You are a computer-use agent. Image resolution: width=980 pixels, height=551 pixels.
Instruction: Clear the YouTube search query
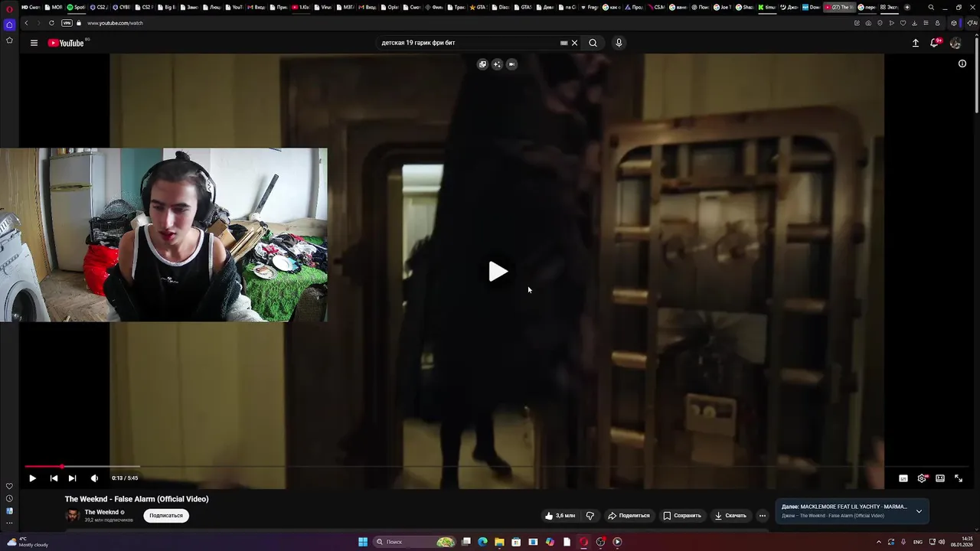click(574, 43)
